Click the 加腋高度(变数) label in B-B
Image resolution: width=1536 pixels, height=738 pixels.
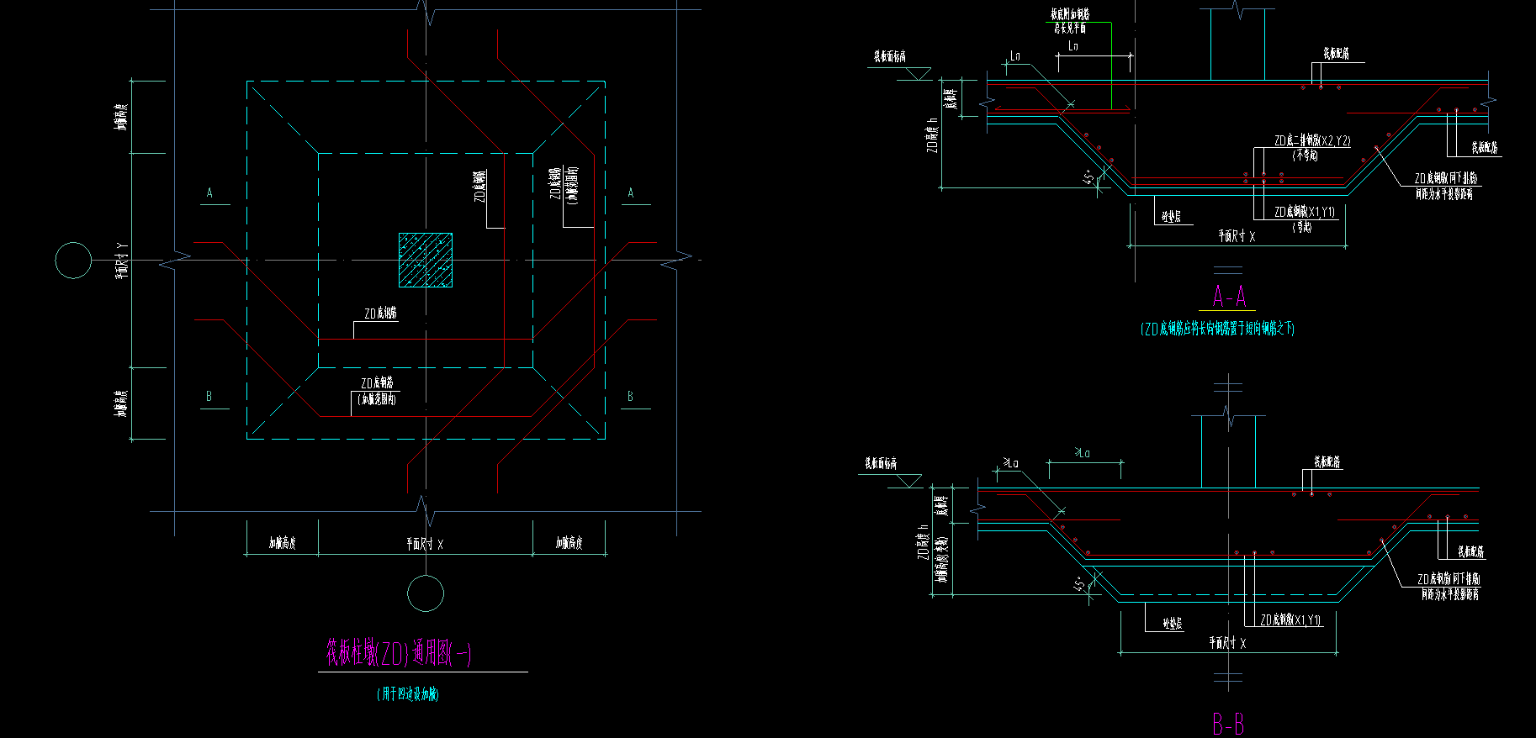[x=943, y=560]
